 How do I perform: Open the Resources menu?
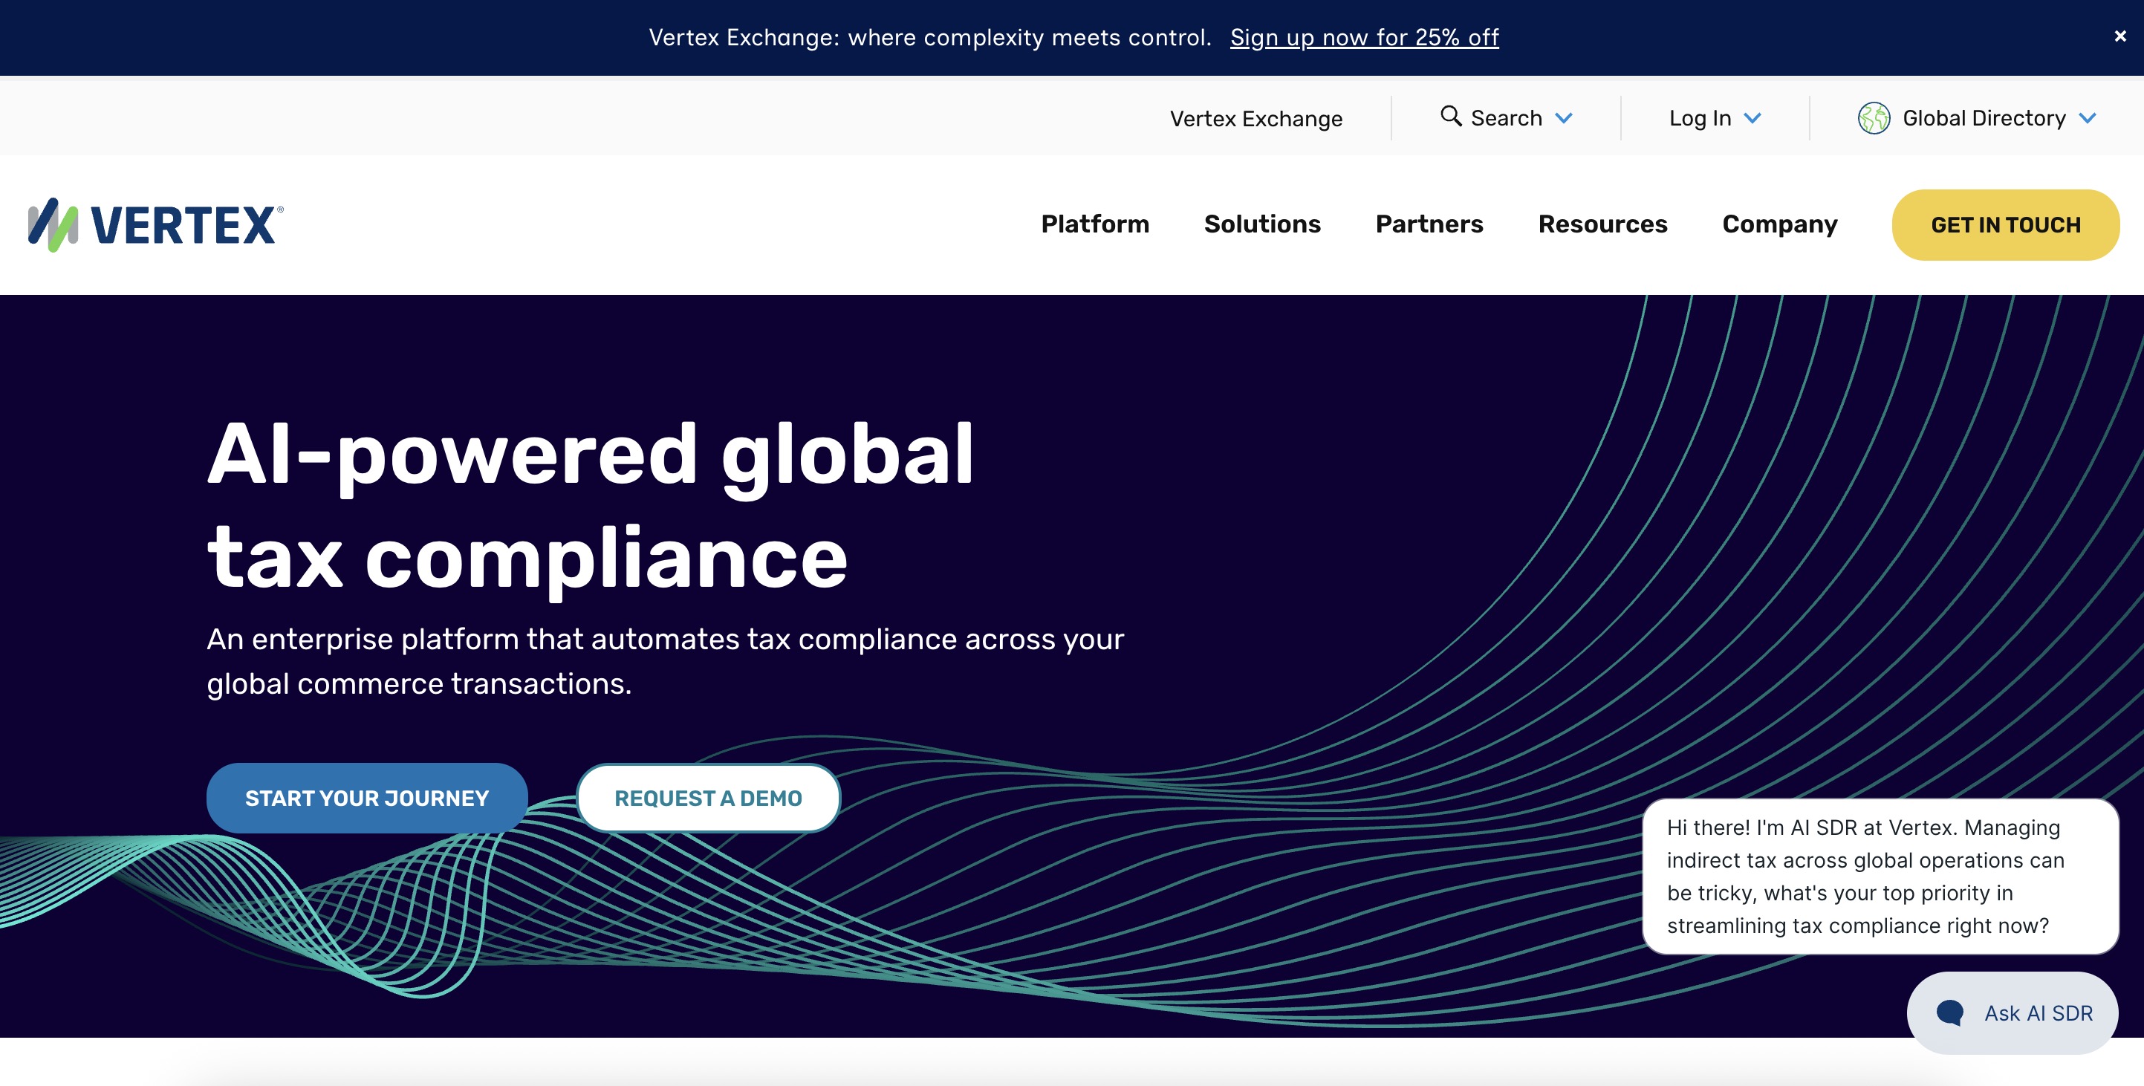point(1602,224)
